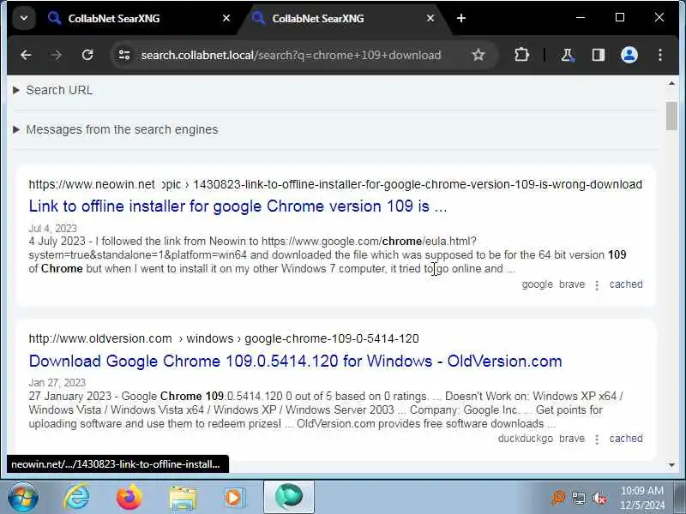The image size is (686, 514).
Task: Click brave engine label on Neowin result
Action: coord(571,284)
